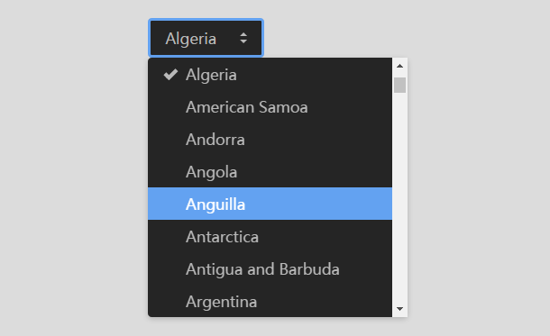The width and height of the screenshot is (550, 336).
Task: Pick Angola from country list
Action: point(270,172)
